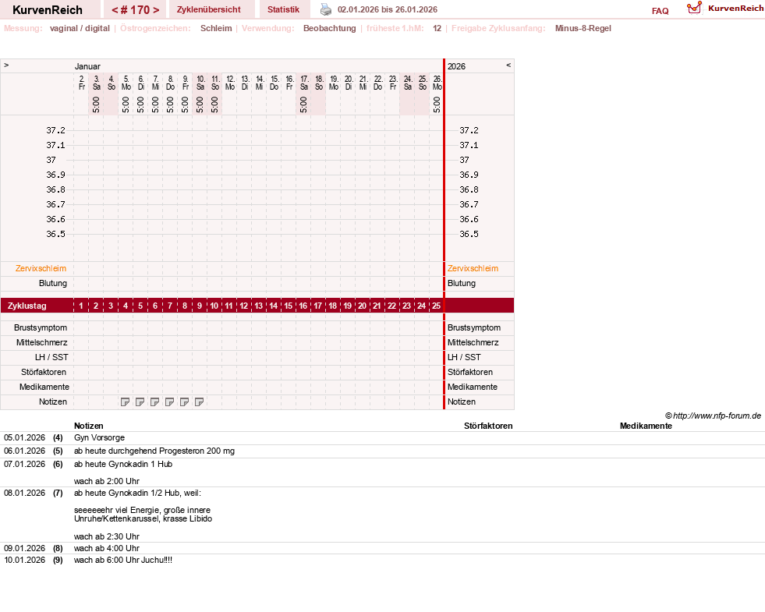Click the KurvenReich logo icon at top right
765x612 pixels.
tap(694, 8)
